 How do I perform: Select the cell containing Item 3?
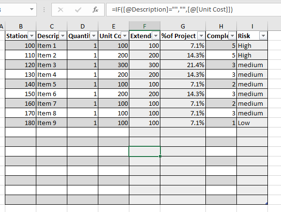52,65
